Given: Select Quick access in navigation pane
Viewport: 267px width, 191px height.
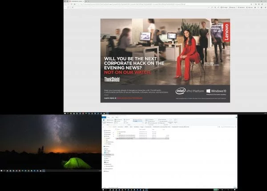Looking at the screenshot, I should (x=108, y=130).
